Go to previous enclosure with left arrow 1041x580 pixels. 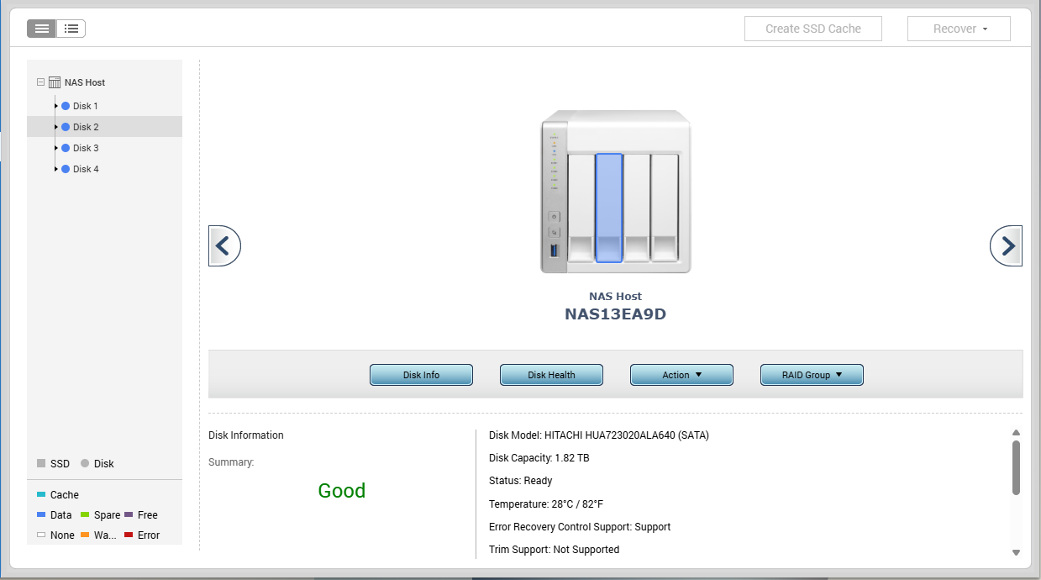(224, 245)
